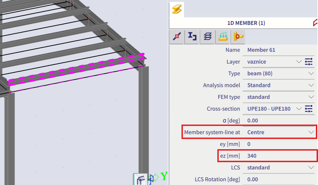Edit the α [deg] value field
Screen dimensions: 318x185
tap(279, 121)
